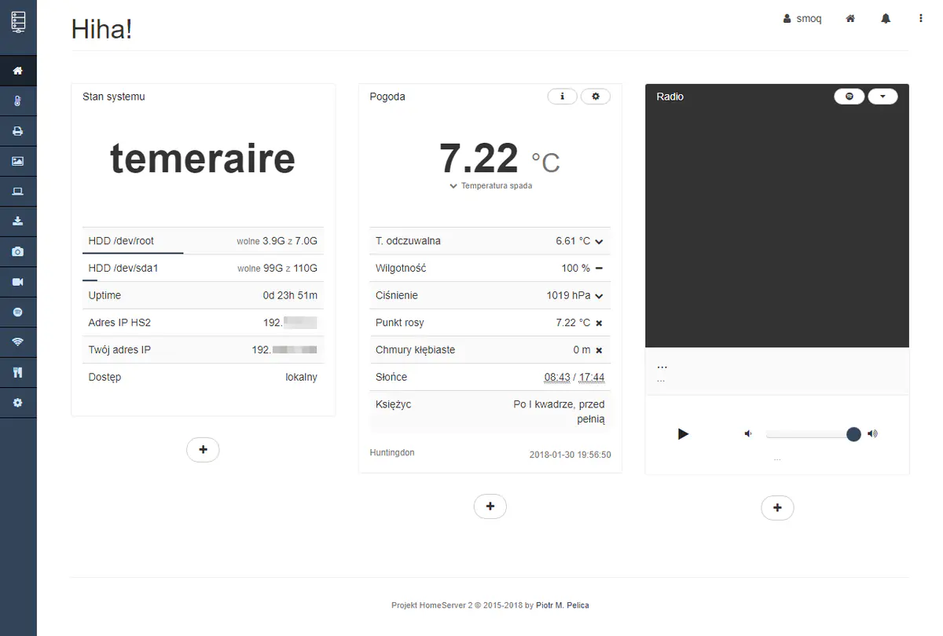
Task: Click the Spotify button in Radio widget
Action: coord(849,97)
